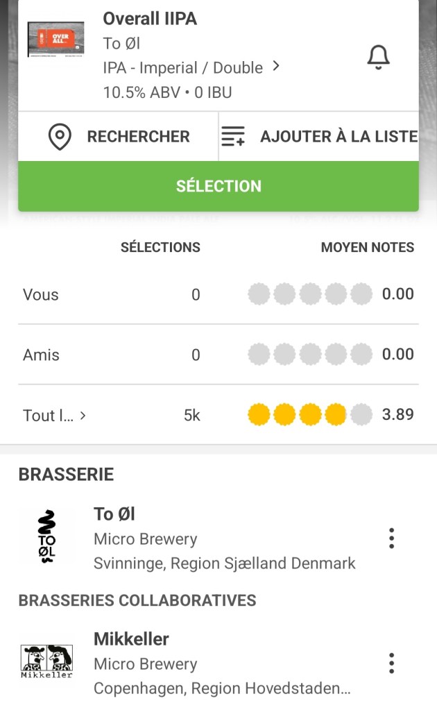Open the Mikkeller brewery name link
The image size is (437, 710).
pos(131,639)
